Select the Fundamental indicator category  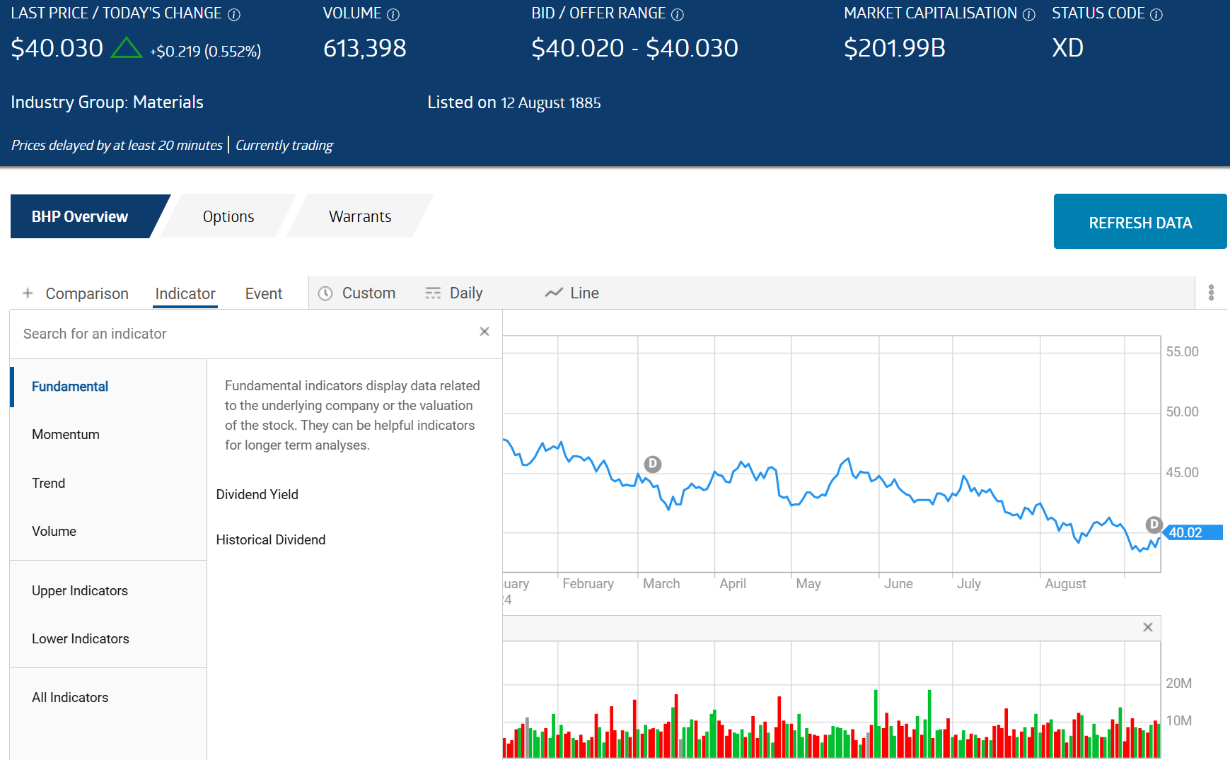(x=109, y=387)
